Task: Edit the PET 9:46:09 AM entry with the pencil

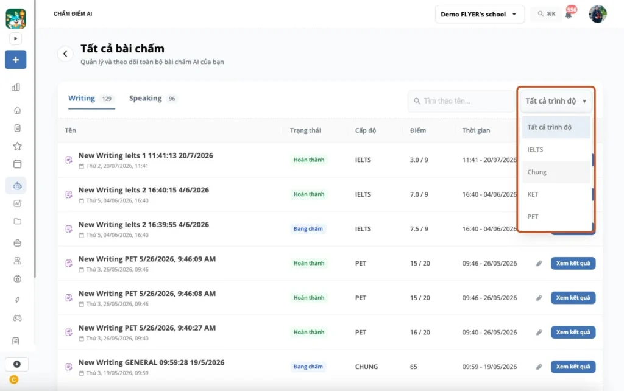Action: tap(539, 263)
